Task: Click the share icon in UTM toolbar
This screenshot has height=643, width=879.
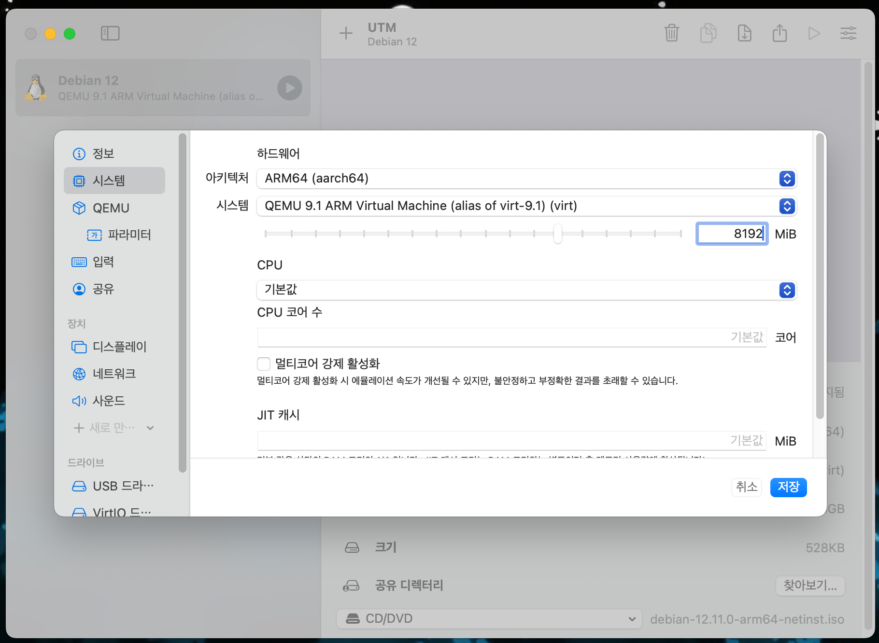Action: [x=780, y=33]
